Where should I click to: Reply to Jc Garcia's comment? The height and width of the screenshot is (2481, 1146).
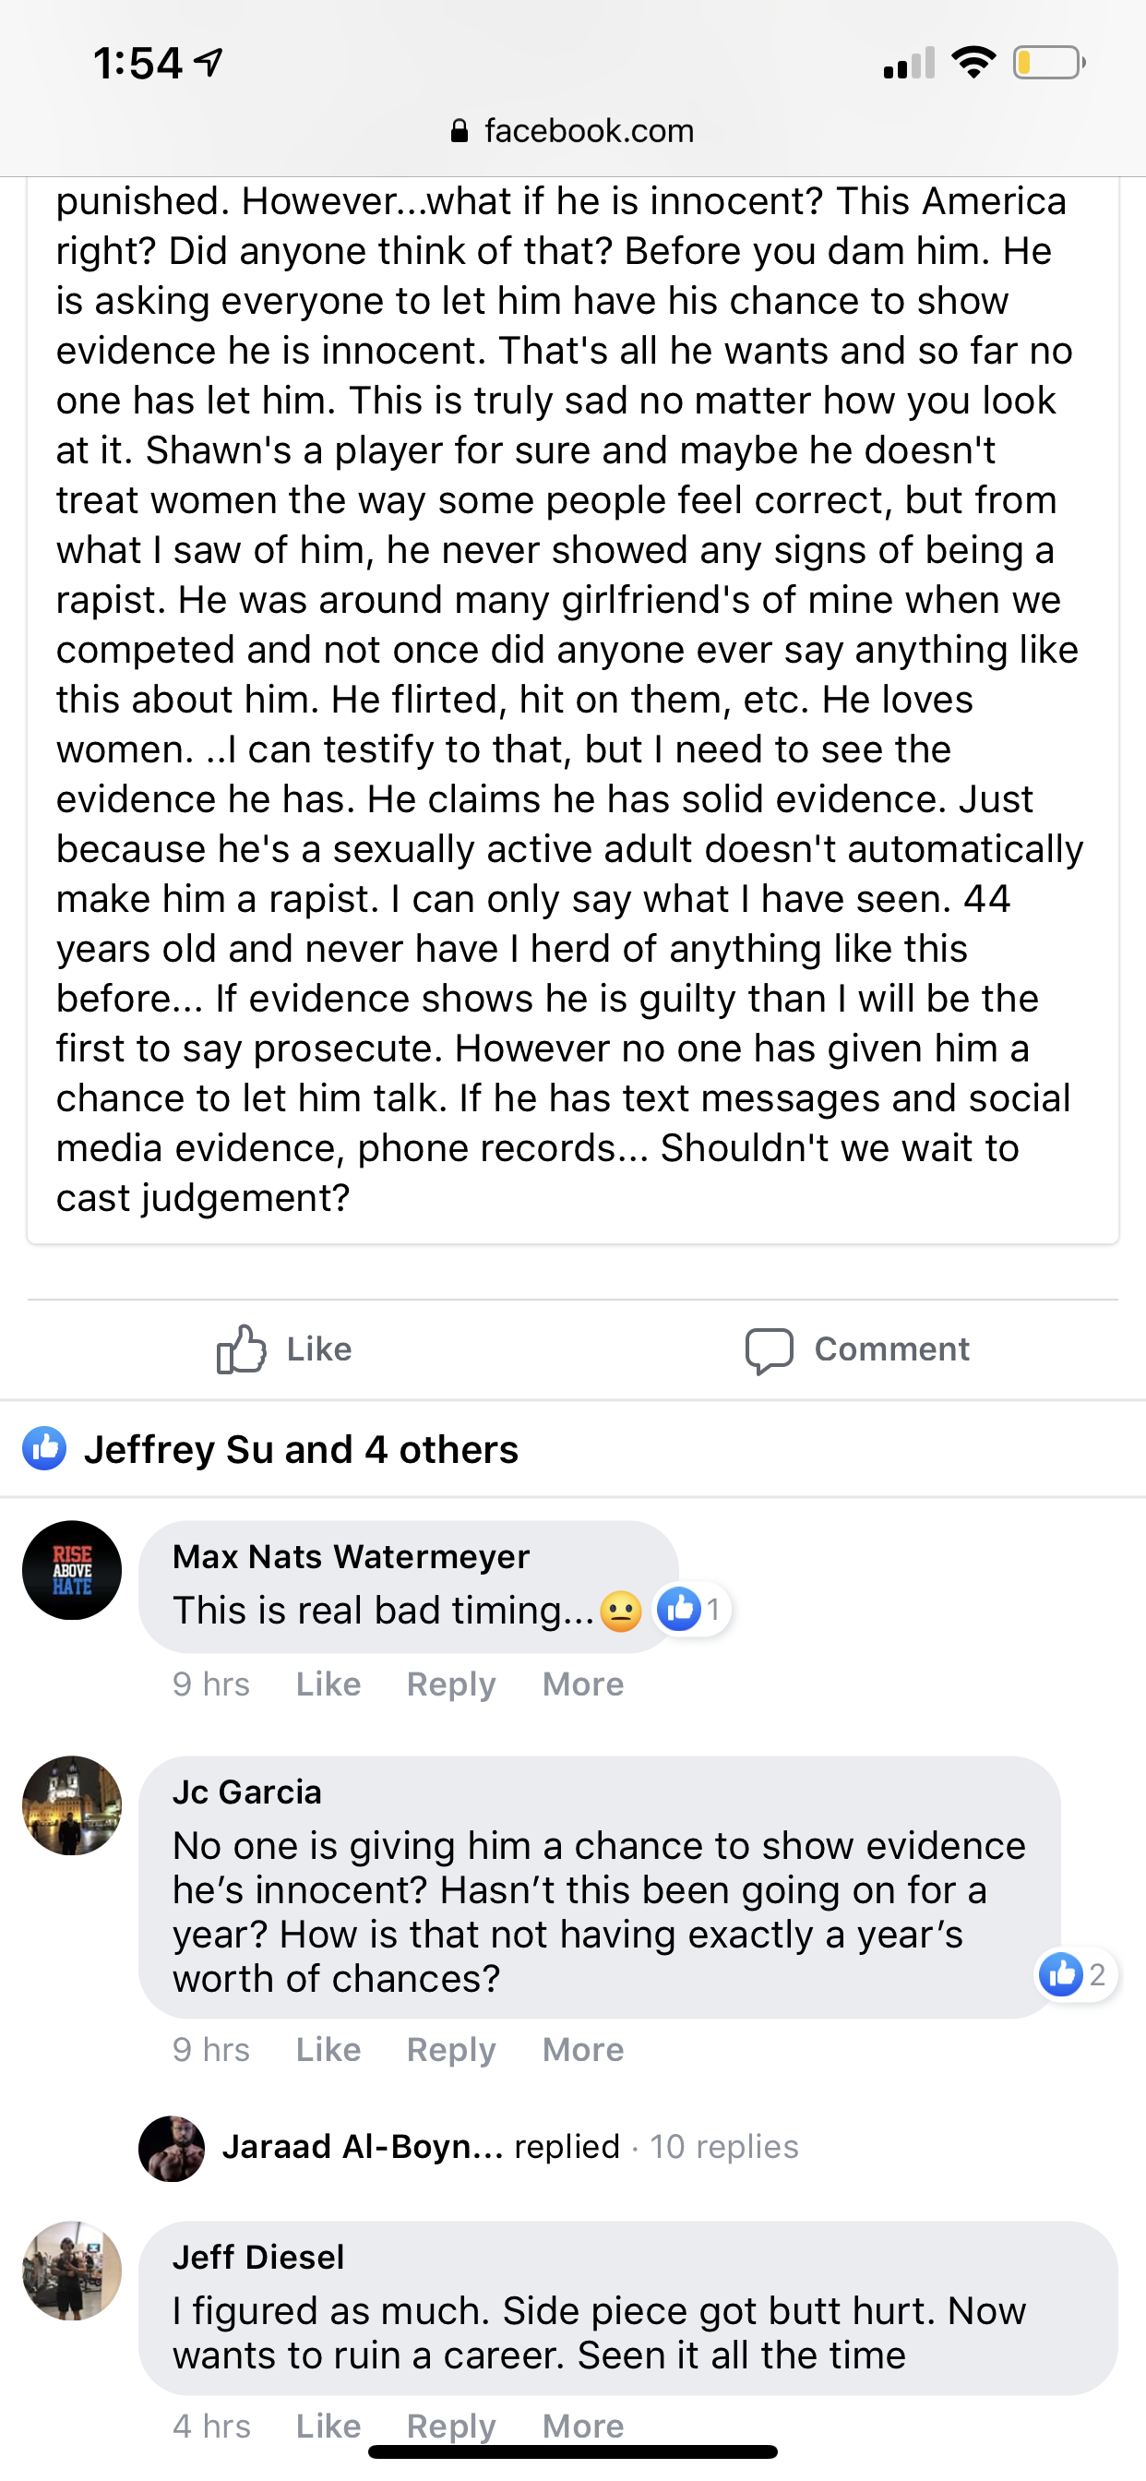tap(450, 2050)
